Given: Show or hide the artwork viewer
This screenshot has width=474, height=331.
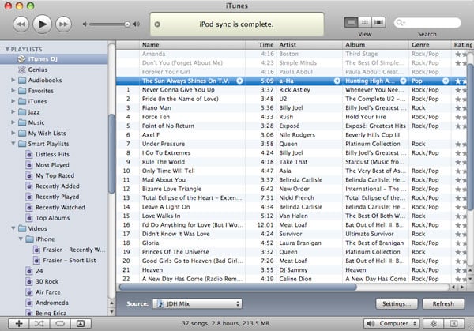Looking at the screenshot, I should (81, 323).
